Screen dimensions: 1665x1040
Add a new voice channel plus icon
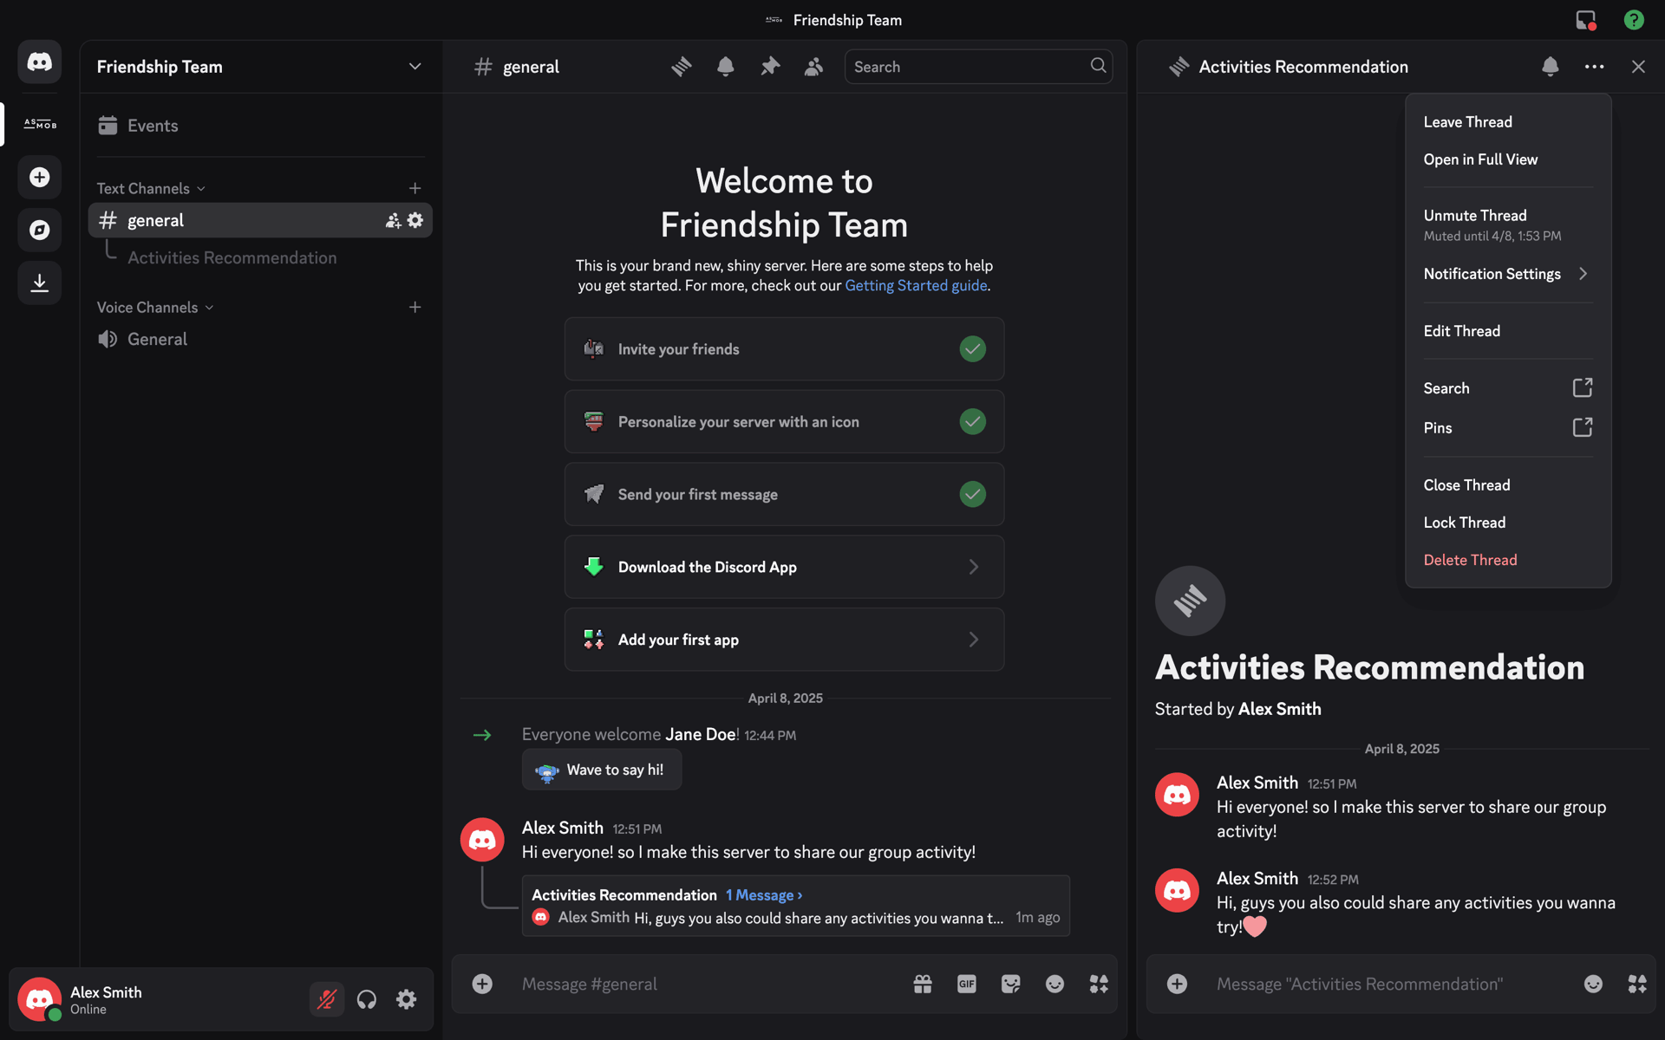415,307
